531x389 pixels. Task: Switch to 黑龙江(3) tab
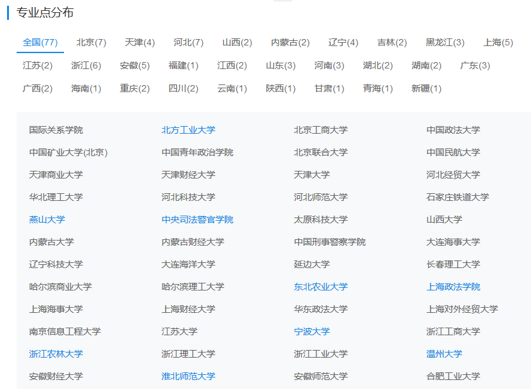point(445,43)
